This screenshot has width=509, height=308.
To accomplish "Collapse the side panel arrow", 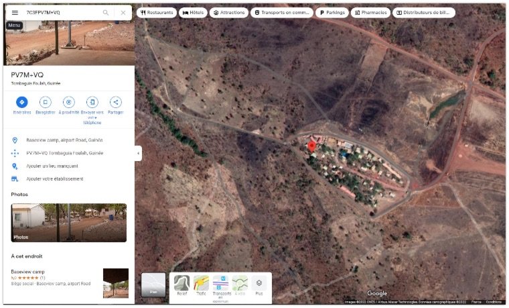I will (138, 153).
